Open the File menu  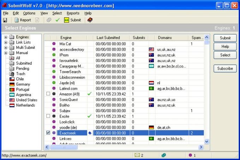pos(6,13)
